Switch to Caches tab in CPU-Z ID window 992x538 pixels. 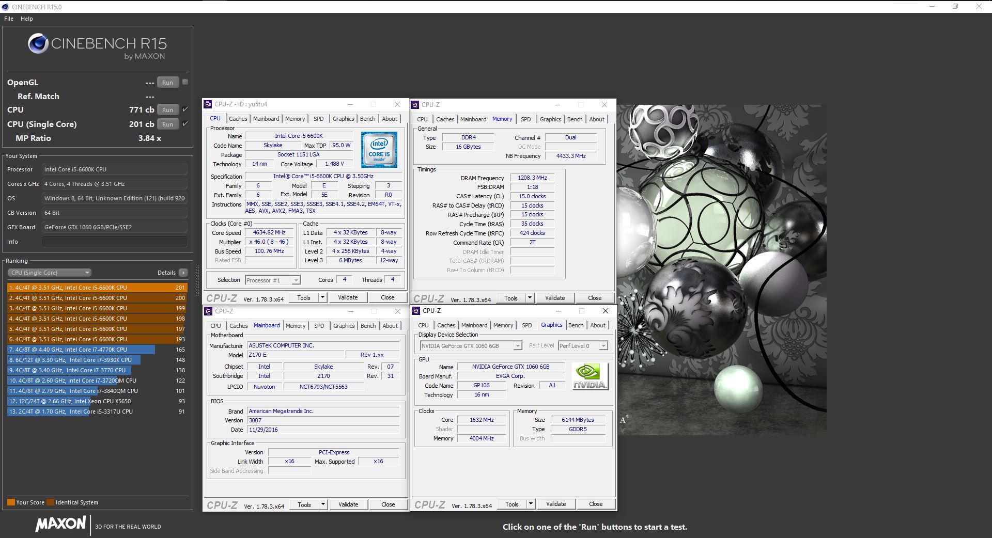point(238,119)
